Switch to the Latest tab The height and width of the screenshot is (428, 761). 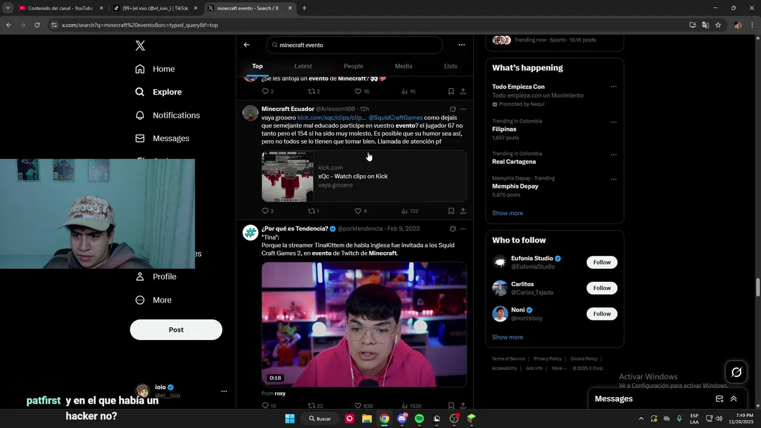303,66
